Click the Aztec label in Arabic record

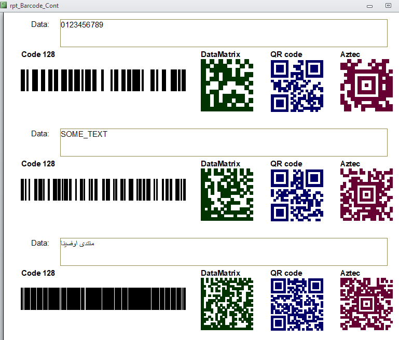coord(350,273)
